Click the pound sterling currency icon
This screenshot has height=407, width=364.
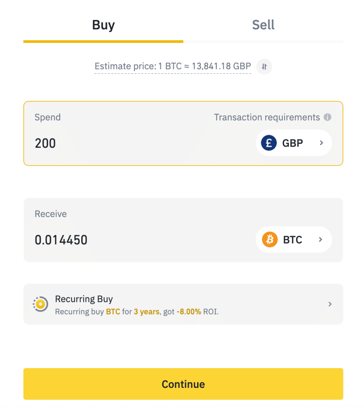[269, 143]
